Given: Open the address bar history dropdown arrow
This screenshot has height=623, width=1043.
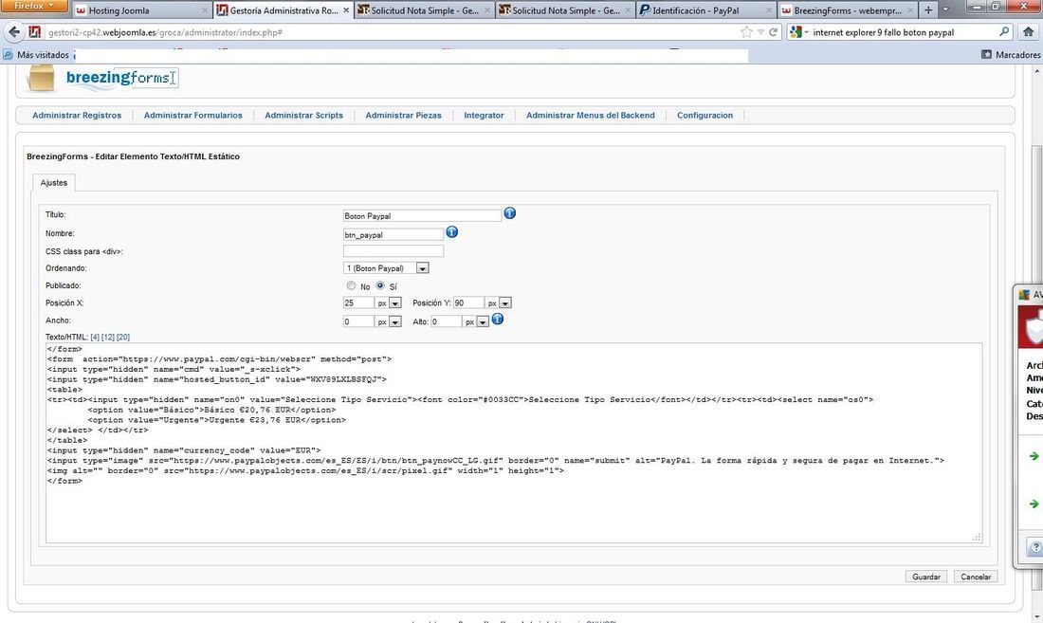Looking at the screenshot, I should pos(760,32).
